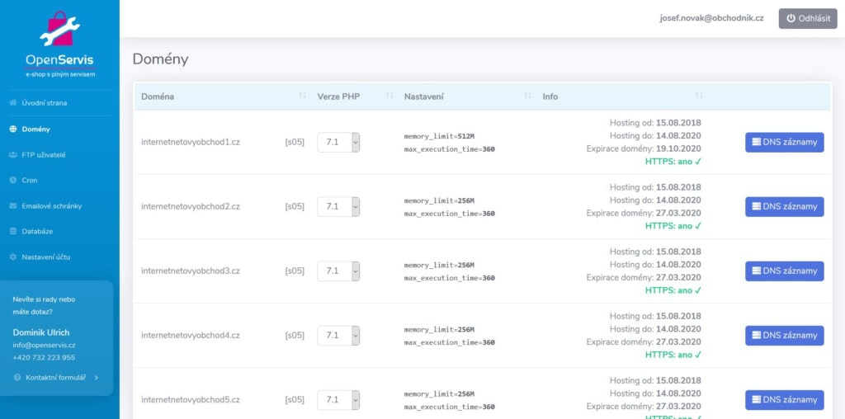Go to the Databáze section
845x419 pixels.
[x=37, y=231]
